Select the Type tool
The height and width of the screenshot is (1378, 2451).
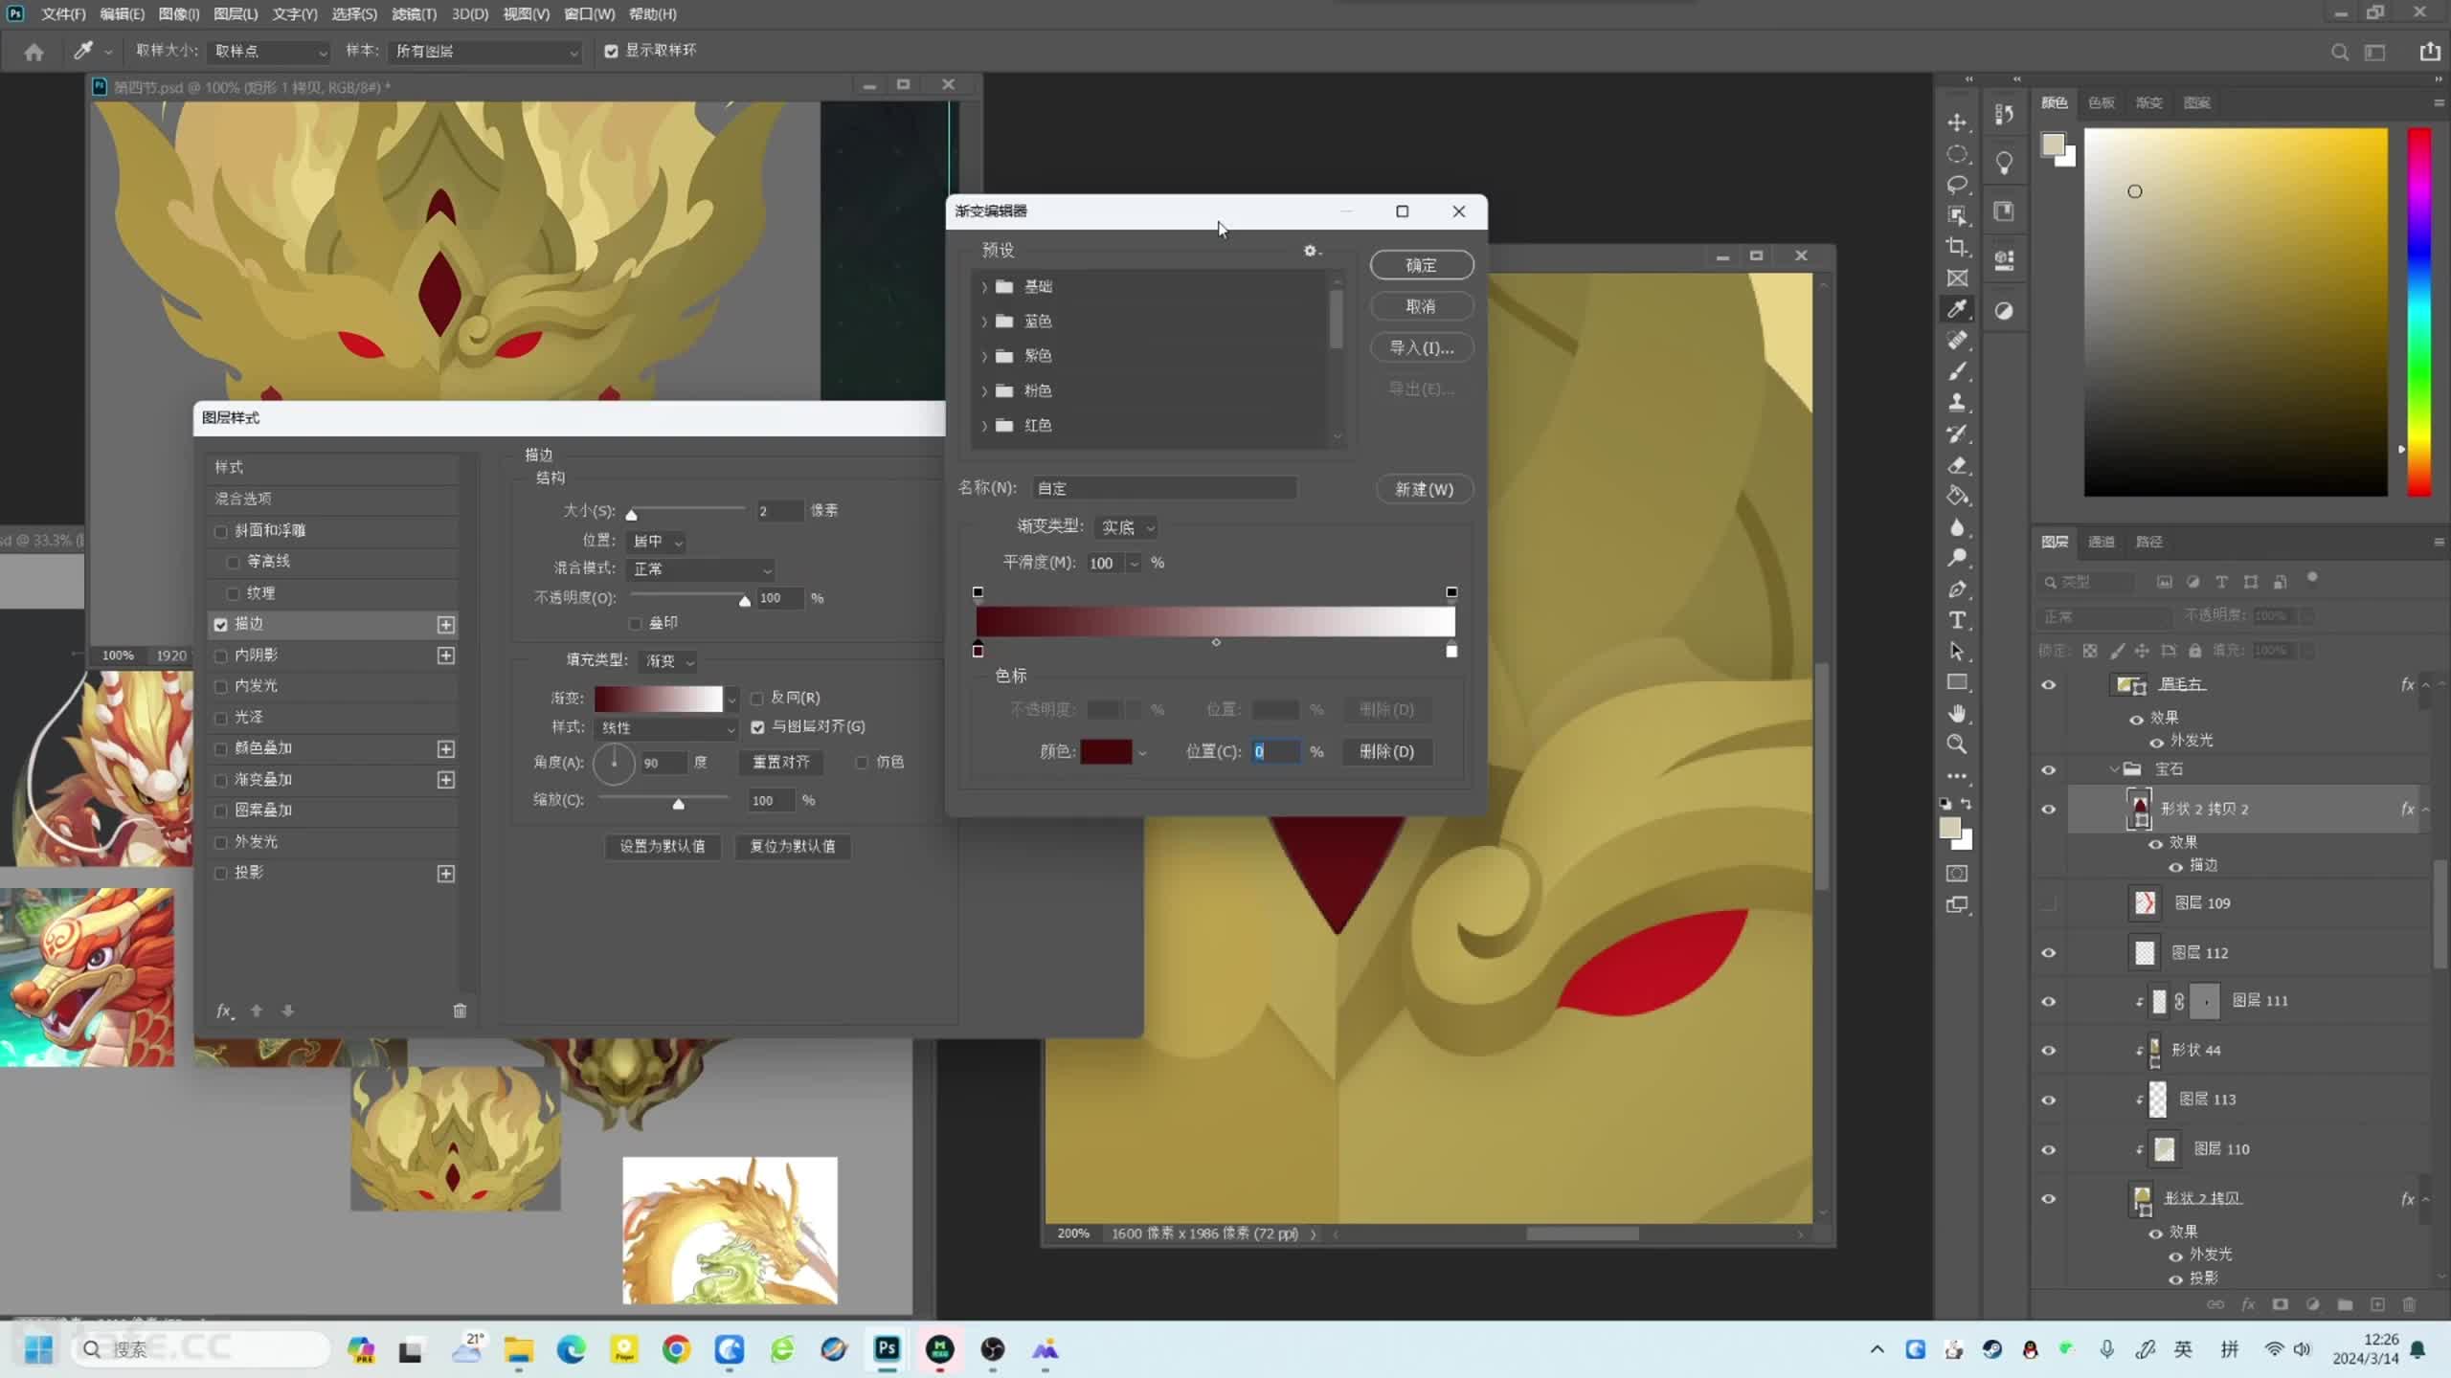[x=1957, y=620]
